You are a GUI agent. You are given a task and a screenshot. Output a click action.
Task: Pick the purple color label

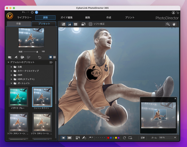(x=119, y=138)
